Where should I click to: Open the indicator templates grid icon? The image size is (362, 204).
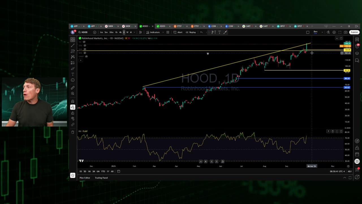tap(168, 32)
